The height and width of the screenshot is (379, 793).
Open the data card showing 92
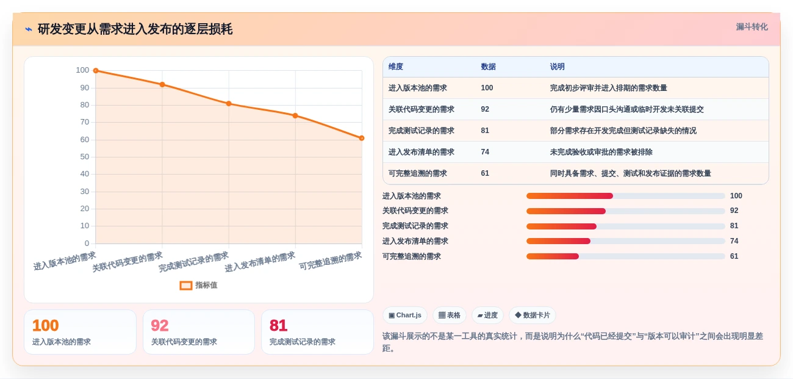pos(199,332)
